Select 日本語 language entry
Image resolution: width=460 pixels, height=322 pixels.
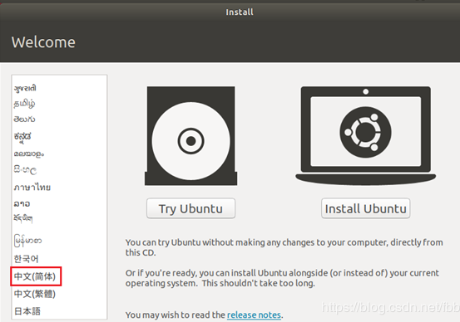click(27, 311)
